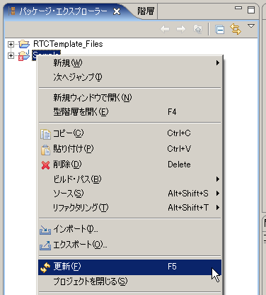Expand the RTCTemplate_Files tree node
The height and width of the screenshot is (295, 266).
(11, 44)
